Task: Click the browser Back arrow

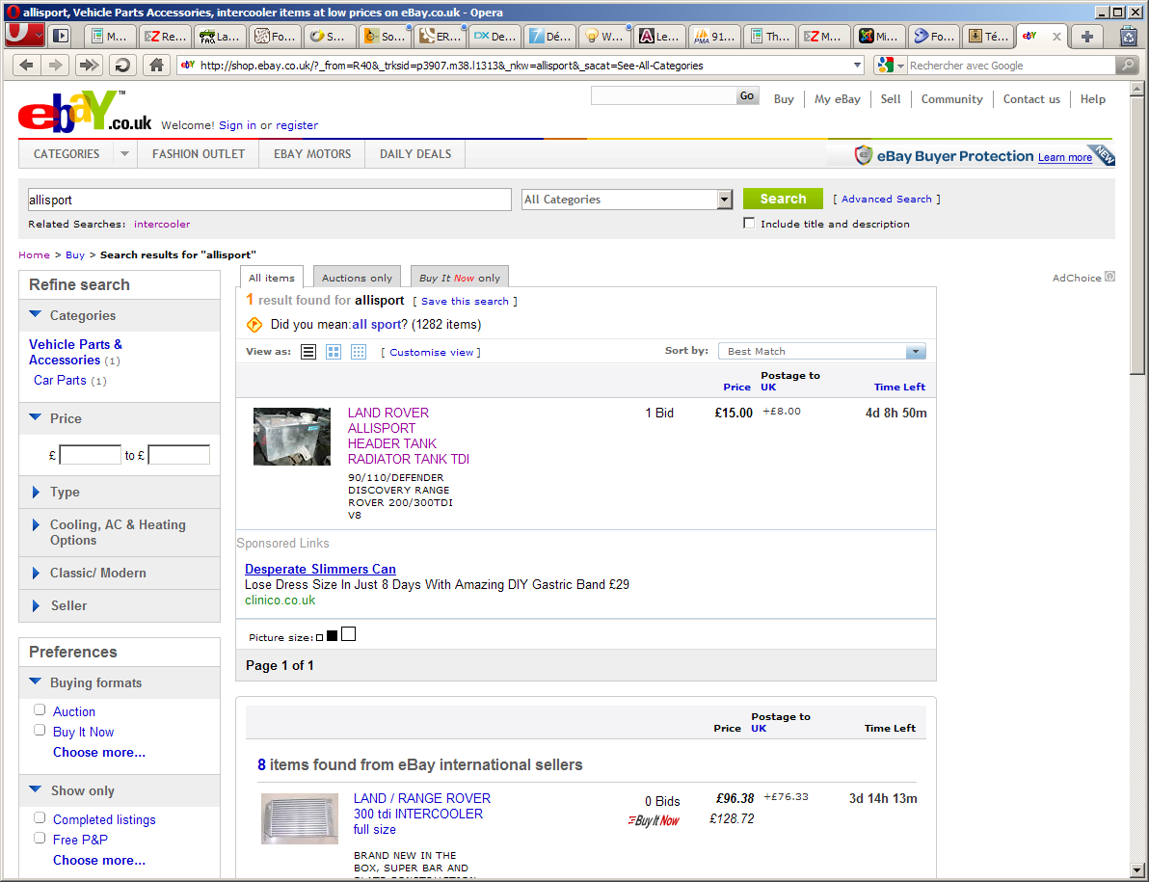Action: [x=27, y=66]
